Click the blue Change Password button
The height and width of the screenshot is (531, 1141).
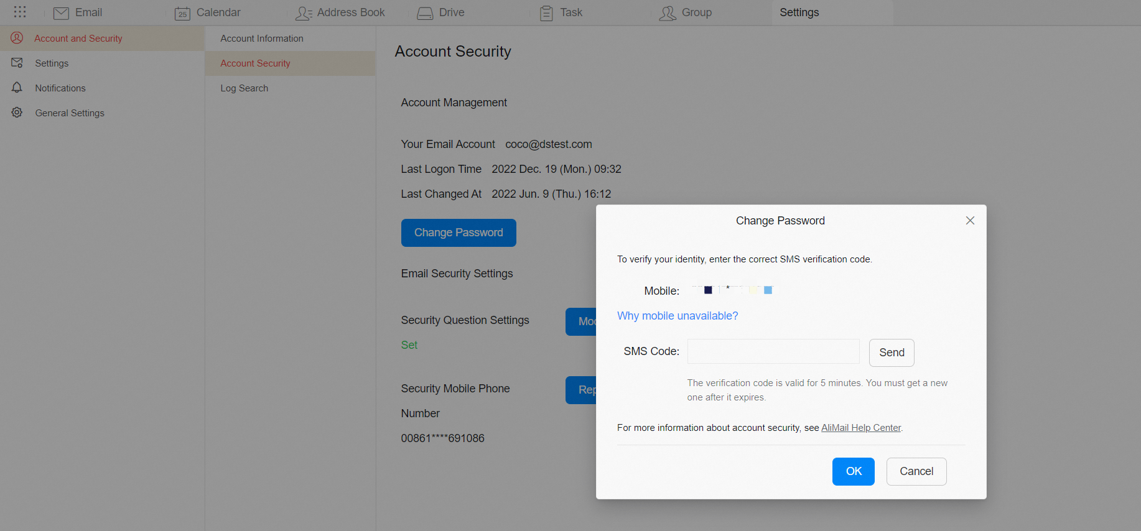(x=459, y=233)
